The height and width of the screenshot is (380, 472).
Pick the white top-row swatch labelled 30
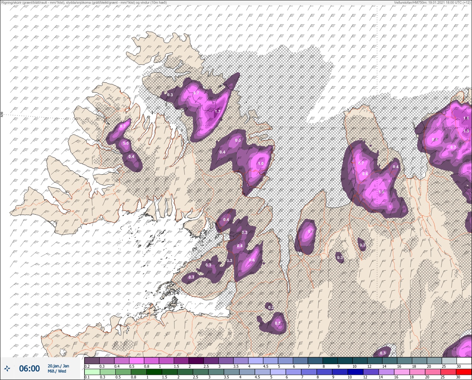[464, 360]
